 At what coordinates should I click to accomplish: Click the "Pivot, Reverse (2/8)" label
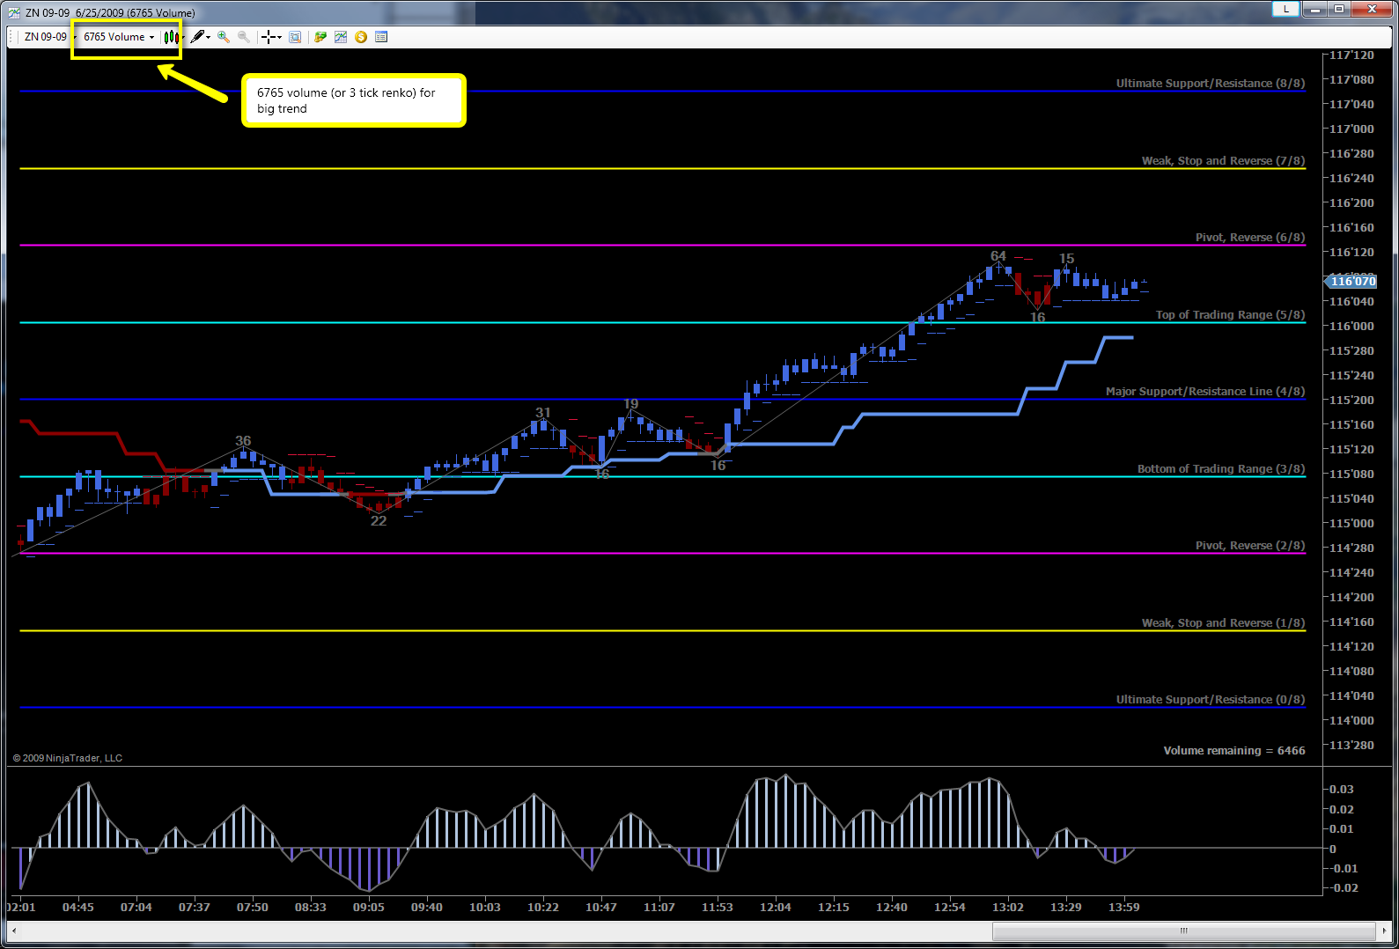(1250, 546)
